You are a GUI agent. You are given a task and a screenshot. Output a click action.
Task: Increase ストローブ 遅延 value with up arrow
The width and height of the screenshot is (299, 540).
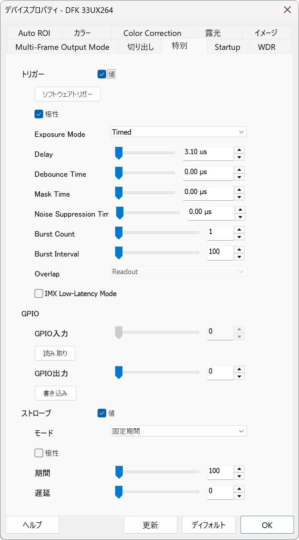239,489
